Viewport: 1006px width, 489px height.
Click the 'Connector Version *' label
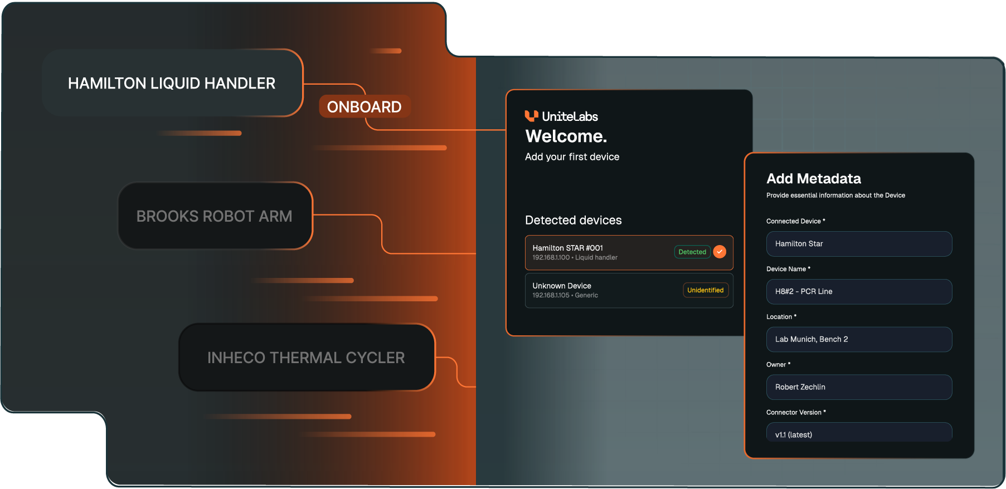click(x=796, y=413)
